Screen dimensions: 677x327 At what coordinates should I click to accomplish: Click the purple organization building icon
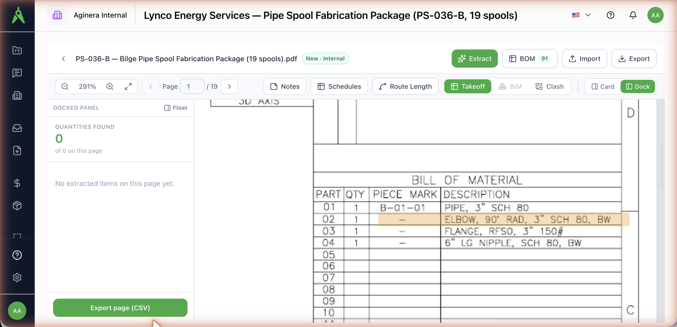click(57, 15)
